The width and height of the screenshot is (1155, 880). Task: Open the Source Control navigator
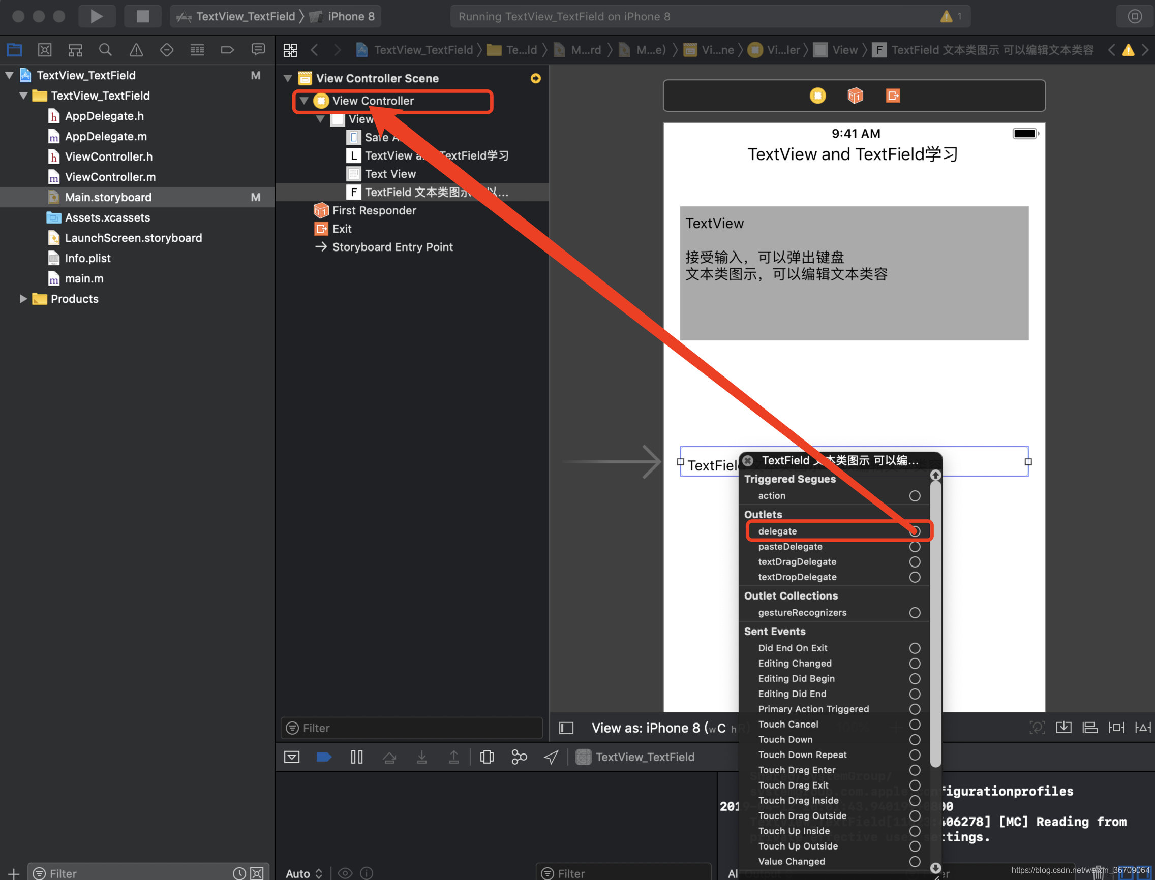pos(45,50)
